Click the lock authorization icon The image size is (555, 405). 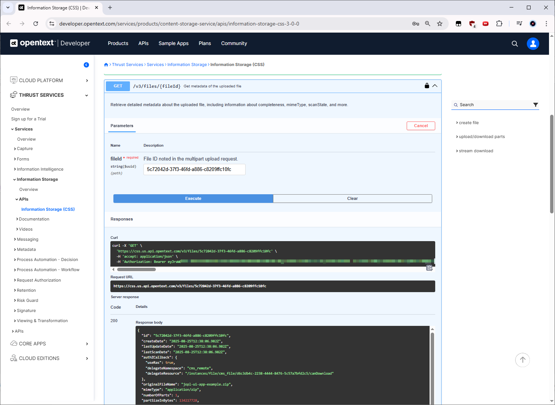pos(427,85)
